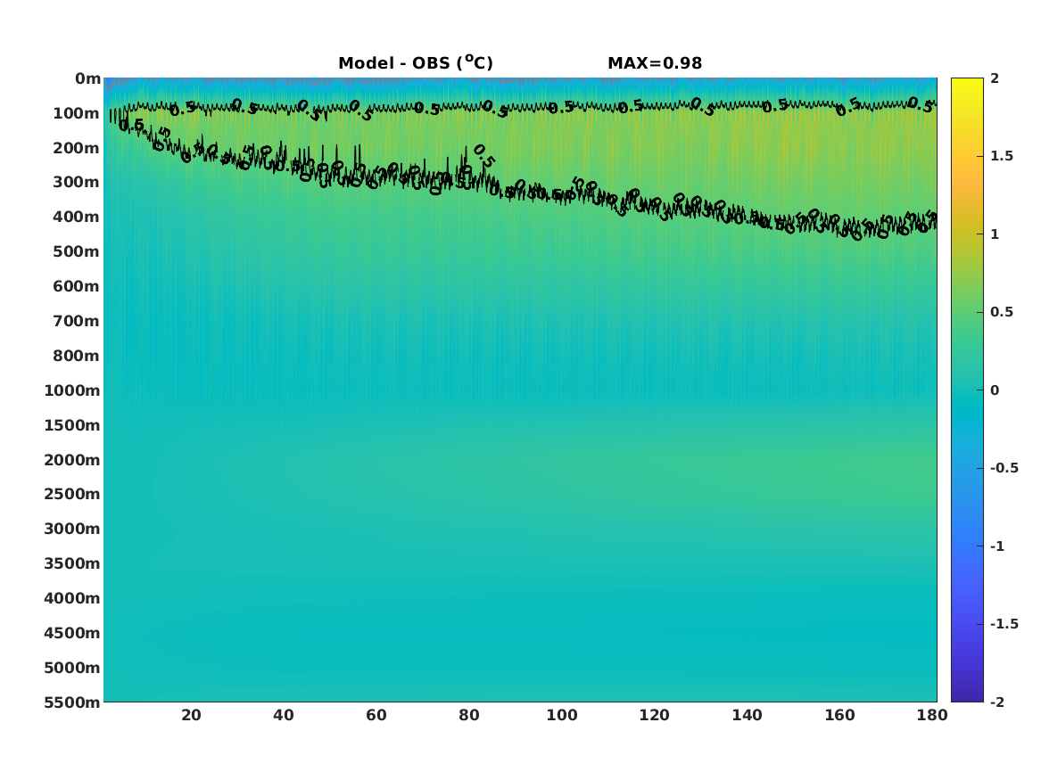Click the x-axis tick label '180'

pyautogui.click(x=932, y=715)
